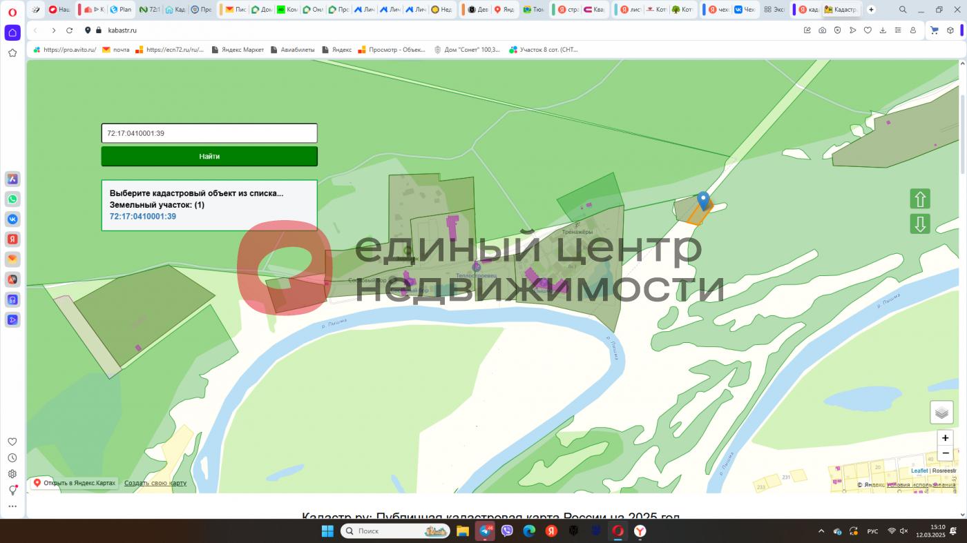This screenshot has width=967, height=543.
Task: Reload the kabastr.ru page
Action: tap(70, 30)
